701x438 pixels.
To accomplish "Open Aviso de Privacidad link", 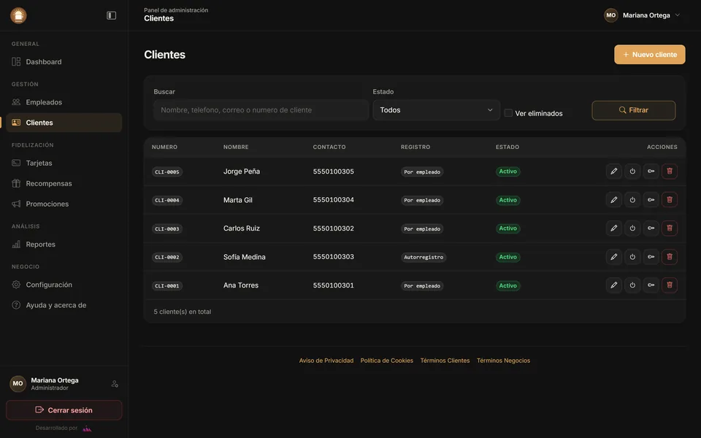I will click(326, 361).
